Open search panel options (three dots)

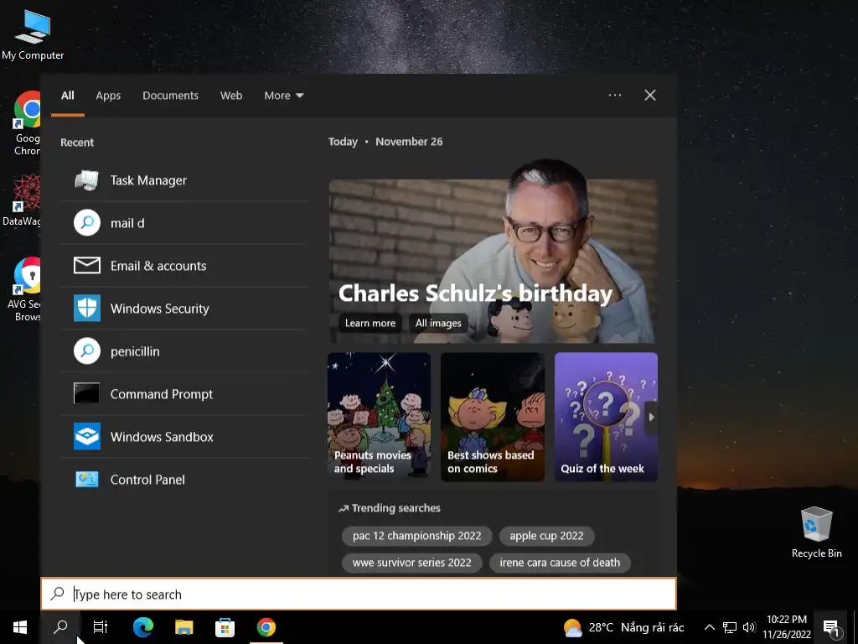click(x=614, y=96)
